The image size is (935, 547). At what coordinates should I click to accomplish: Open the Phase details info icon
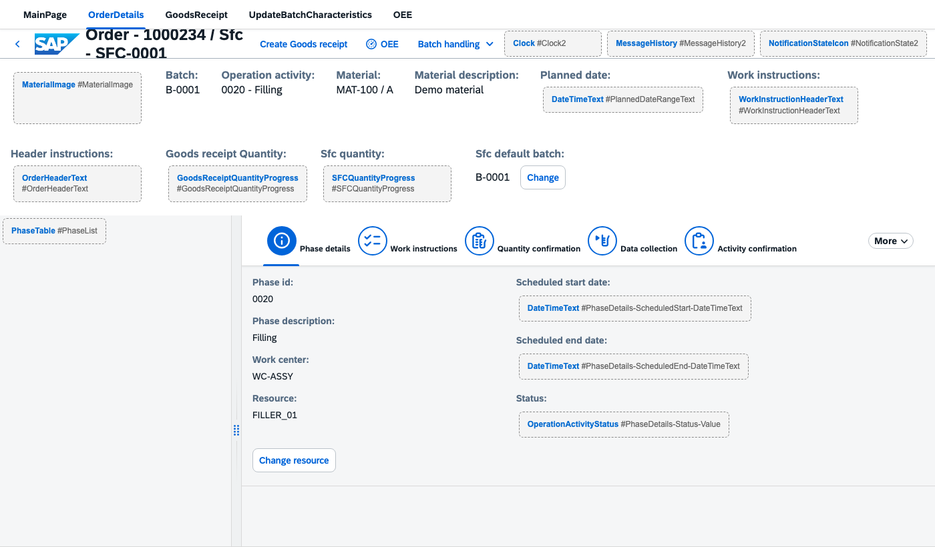point(282,241)
